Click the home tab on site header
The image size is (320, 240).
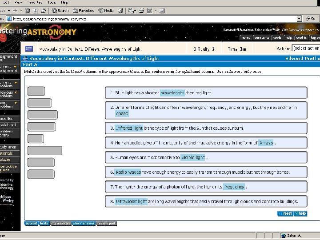246,37
